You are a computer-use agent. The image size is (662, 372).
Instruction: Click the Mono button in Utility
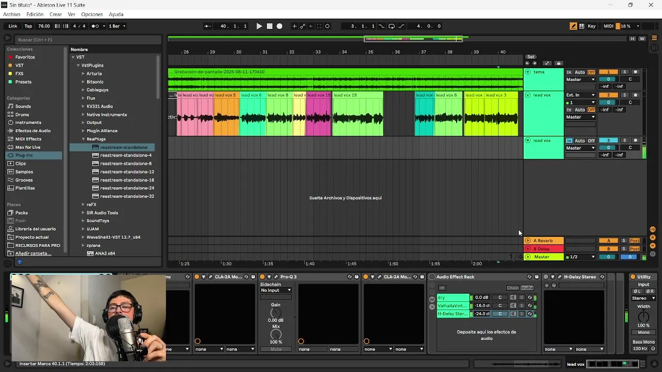point(643,333)
